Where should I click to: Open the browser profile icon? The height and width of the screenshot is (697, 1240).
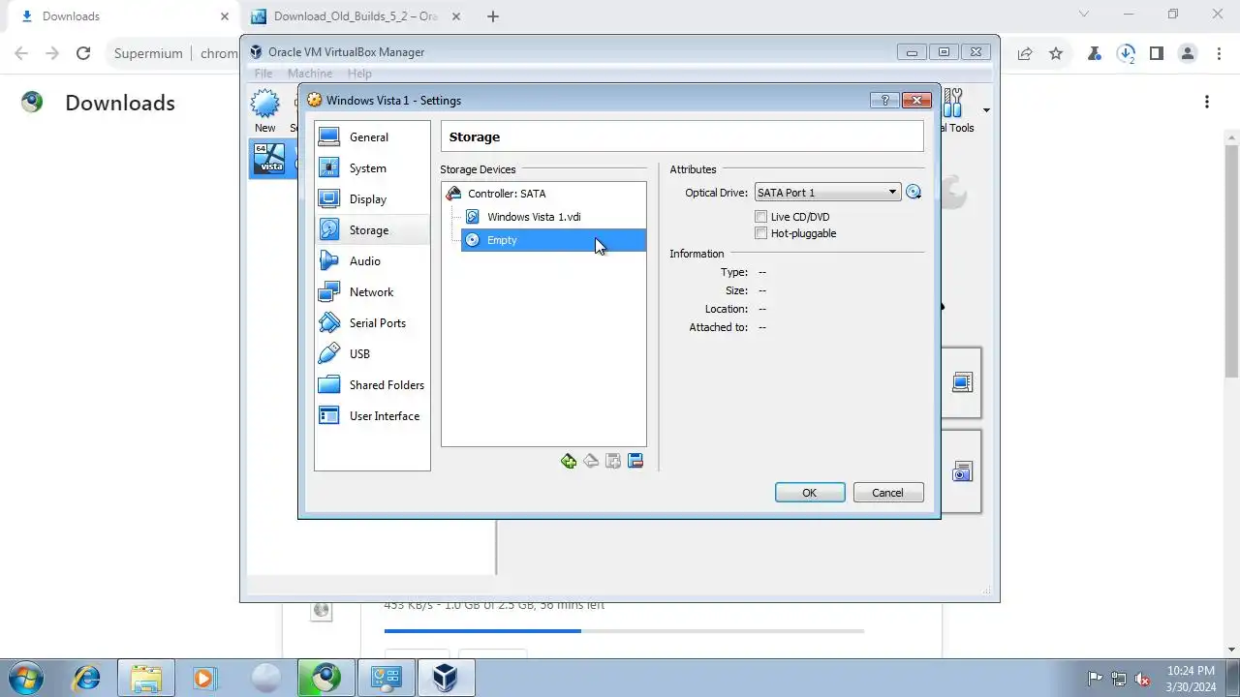tap(1188, 53)
